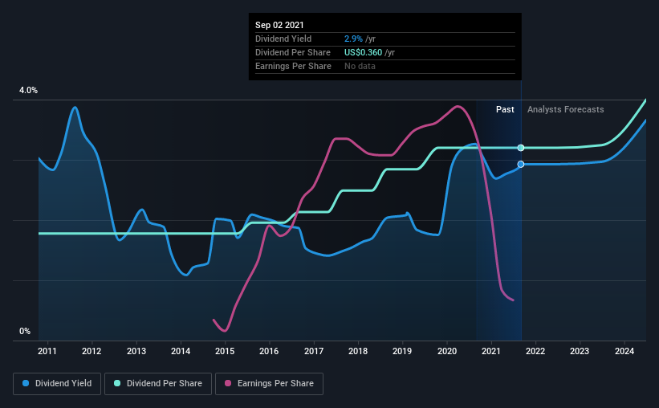Click the 2011 tick on the year axis

point(47,351)
